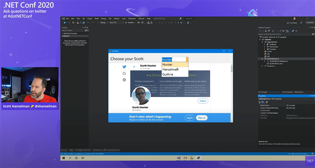Click the Solution Explorer properties wrench icon

coord(293,31)
